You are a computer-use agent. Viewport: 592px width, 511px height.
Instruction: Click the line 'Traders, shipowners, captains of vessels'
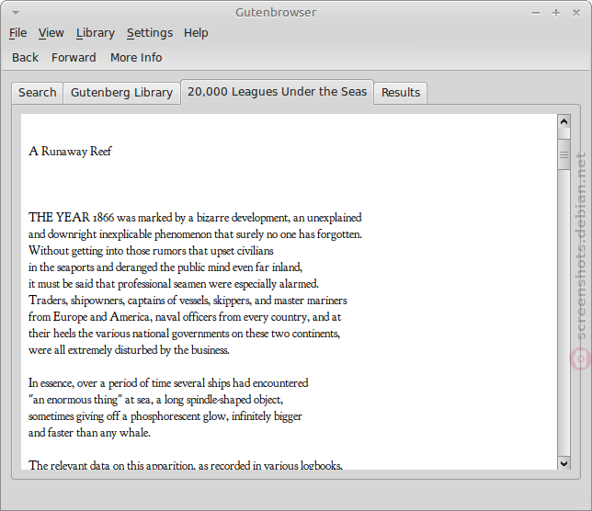pyautogui.click(x=188, y=301)
